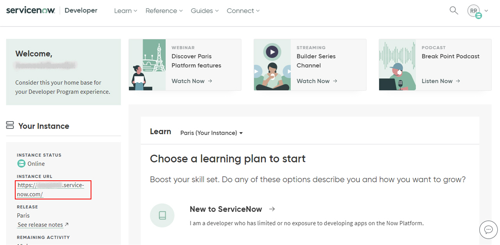Click the Your Instance server icon
Image resolution: width=500 pixels, height=245 pixels.
(x=10, y=125)
